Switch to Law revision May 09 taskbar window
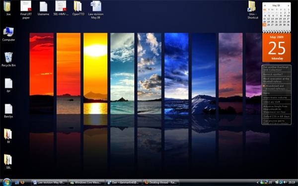This screenshot has width=298, height=186. [x=49, y=183]
